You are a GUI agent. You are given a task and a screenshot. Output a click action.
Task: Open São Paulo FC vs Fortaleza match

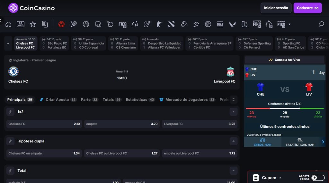pyautogui.click(x=54, y=44)
